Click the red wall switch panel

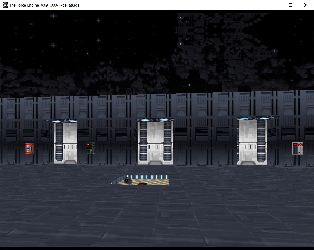click(x=29, y=149)
